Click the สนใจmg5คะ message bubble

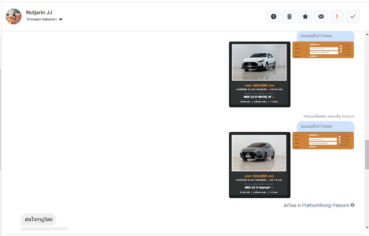click(39, 219)
